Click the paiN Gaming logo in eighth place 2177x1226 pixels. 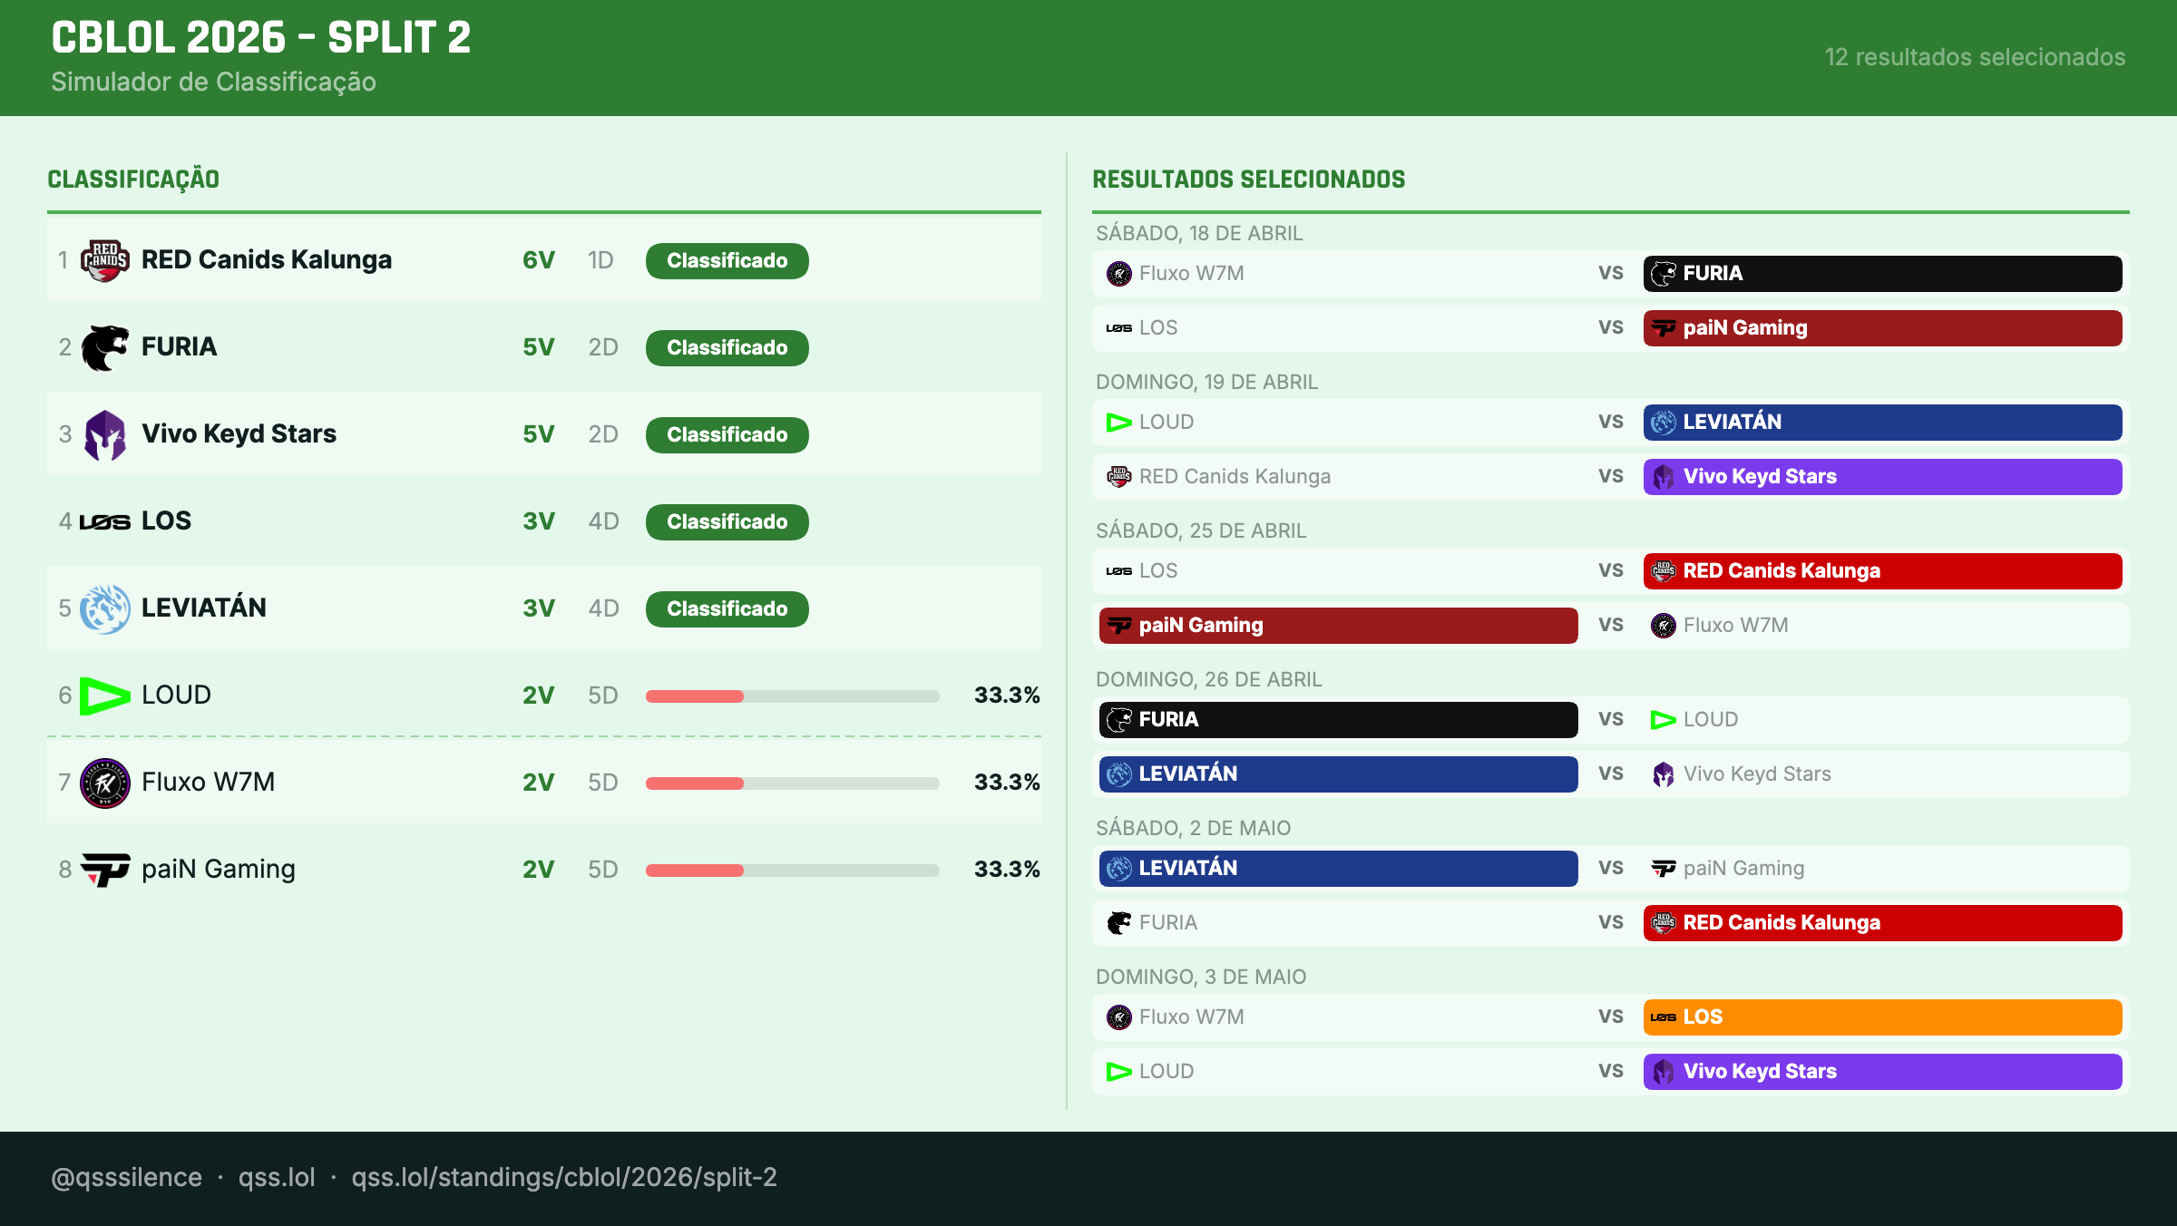coord(105,870)
